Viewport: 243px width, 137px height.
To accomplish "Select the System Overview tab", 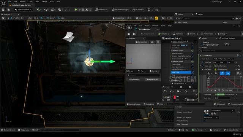I will pyautogui.click(x=171, y=38).
